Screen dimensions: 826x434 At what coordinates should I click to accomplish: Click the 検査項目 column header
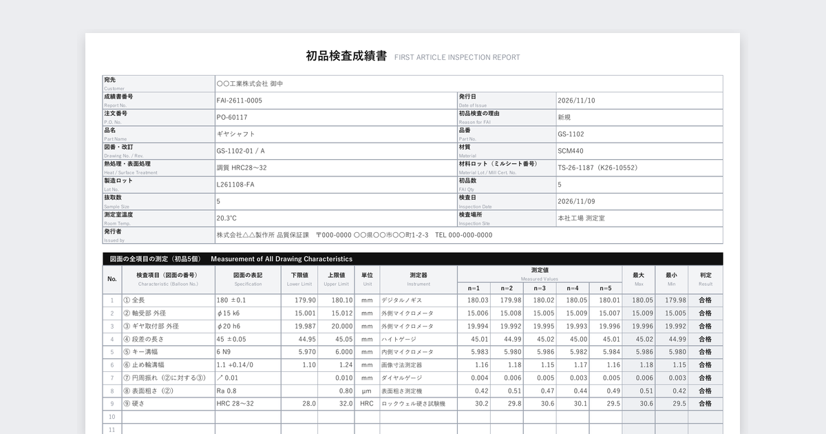(168, 279)
